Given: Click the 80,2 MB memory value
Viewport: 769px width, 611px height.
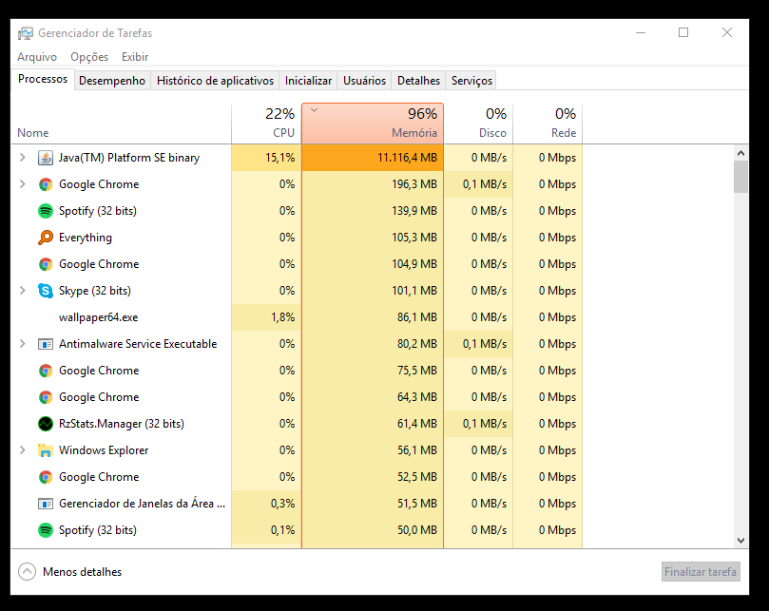Looking at the screenshot, I should pyautogui.click(x=417, y=344).
